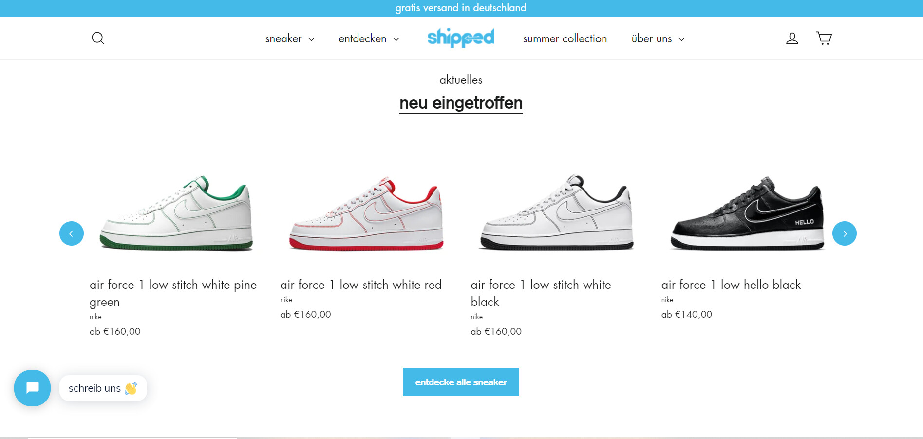
Task: Select the white red sneaker image
Action: [366, 213]
